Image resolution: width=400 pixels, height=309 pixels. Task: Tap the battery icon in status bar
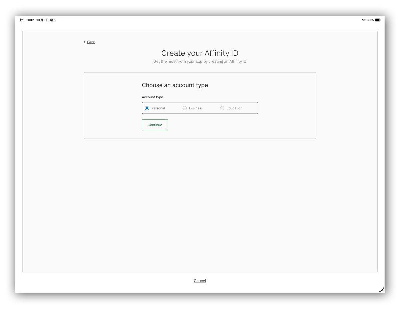point(377,20)
